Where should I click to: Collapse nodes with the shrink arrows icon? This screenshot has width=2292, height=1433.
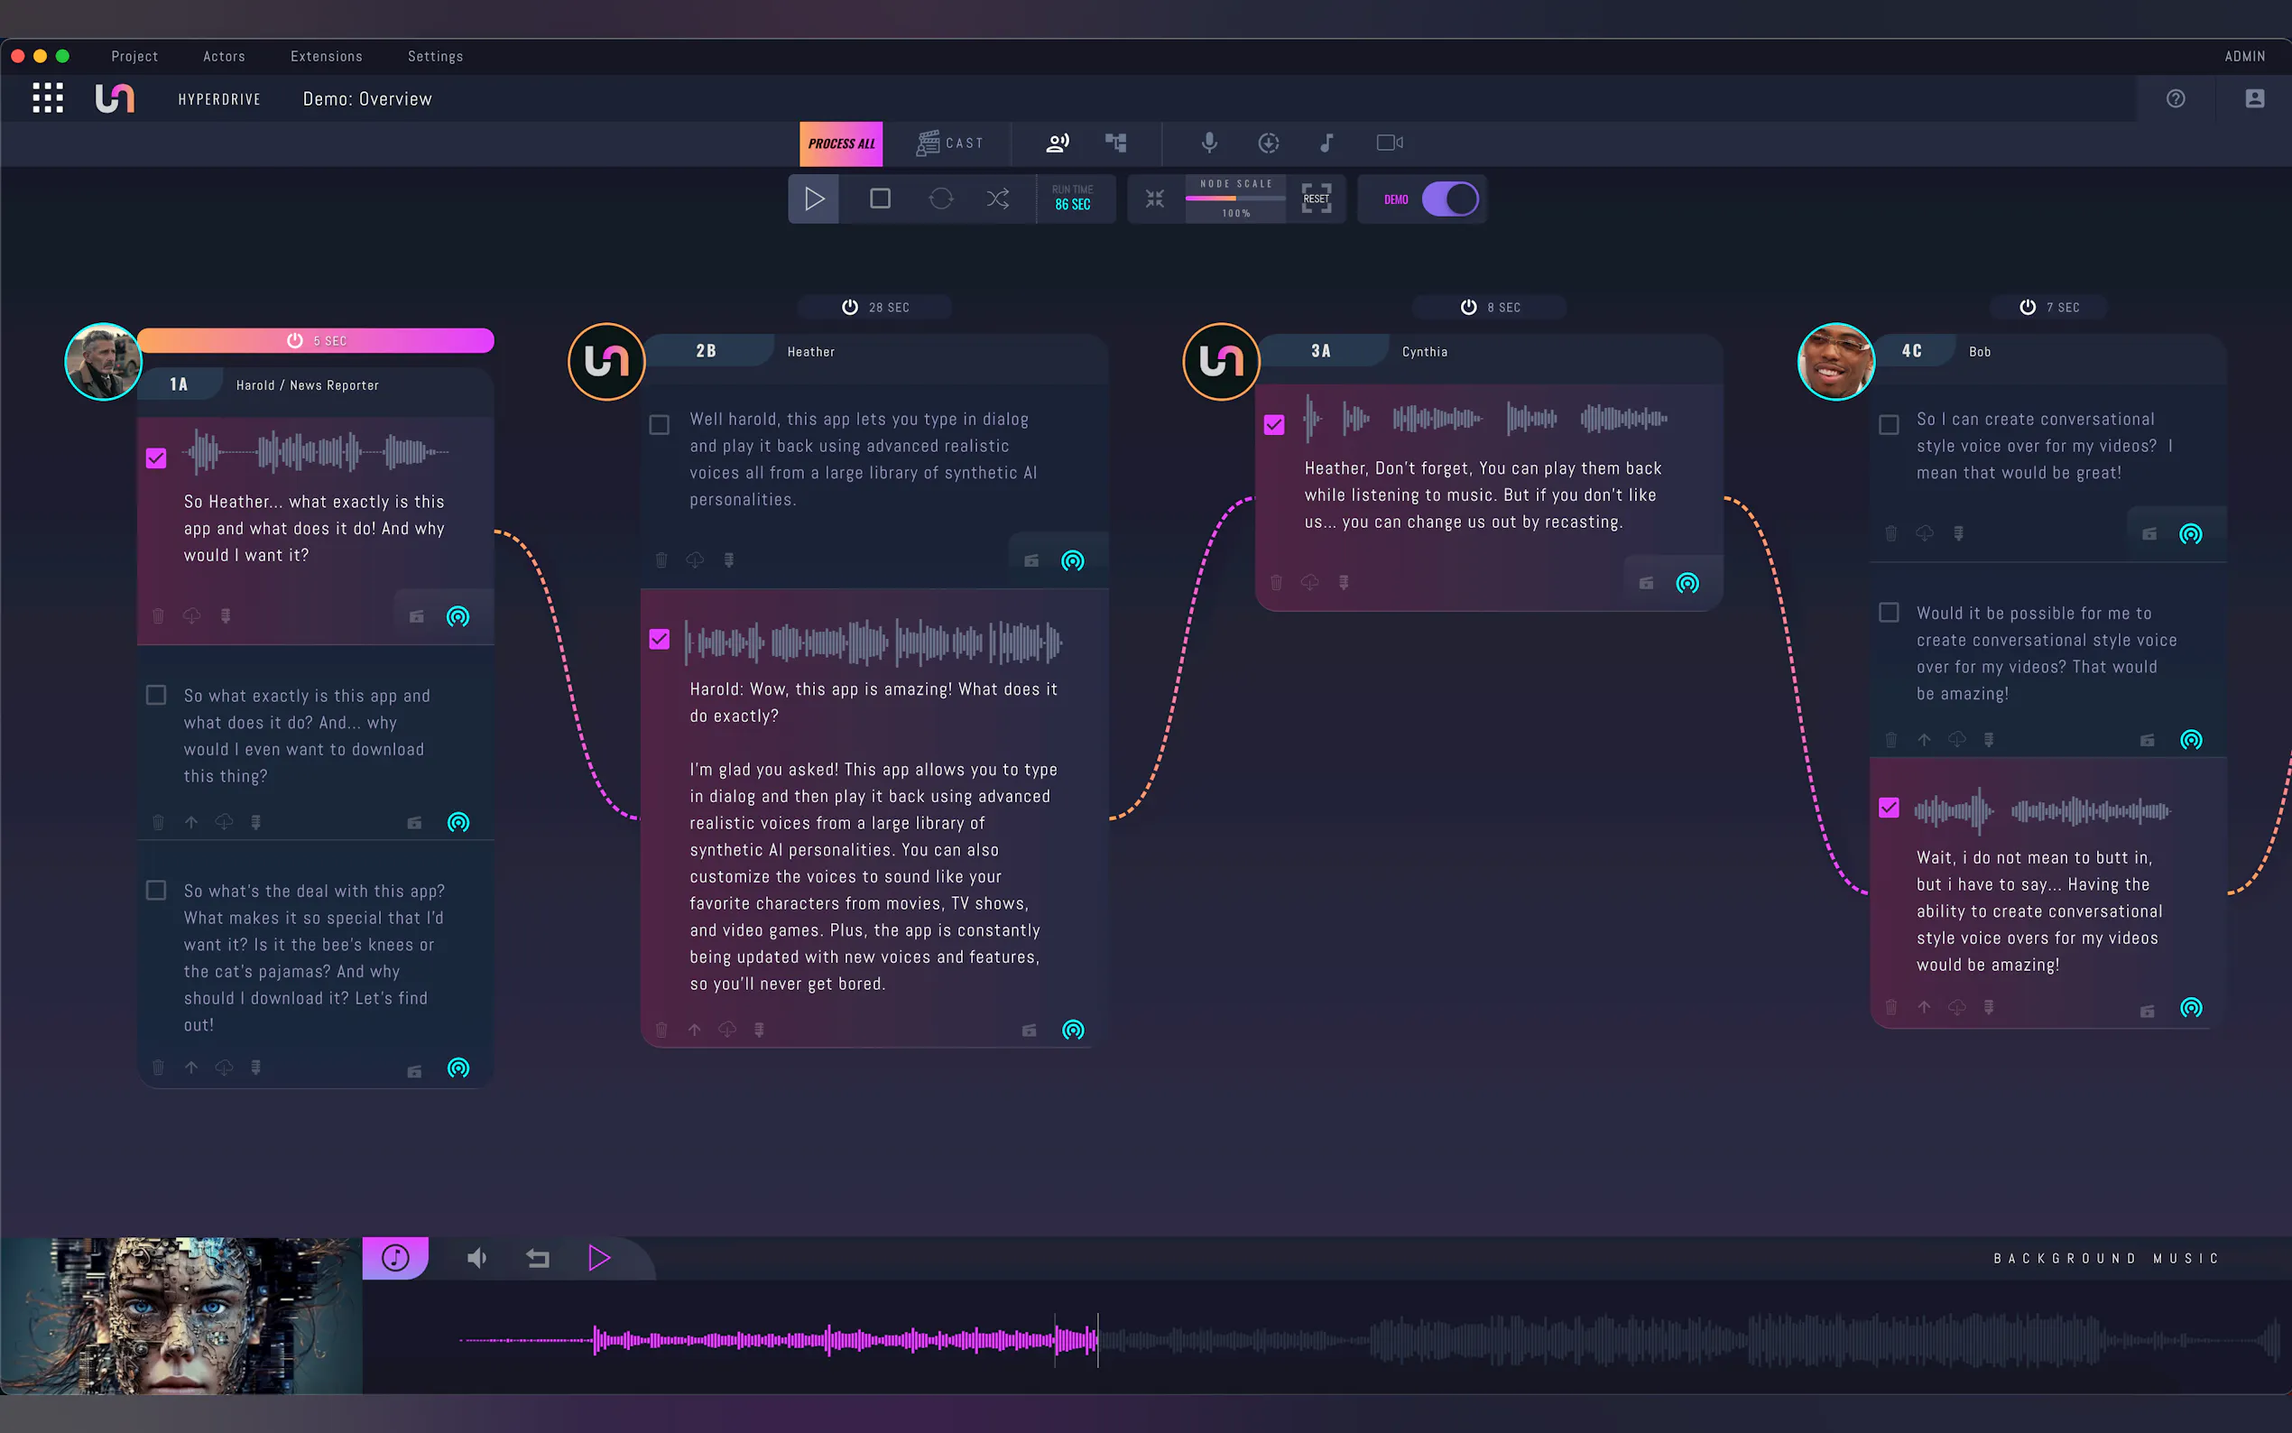coord(1154,199)
